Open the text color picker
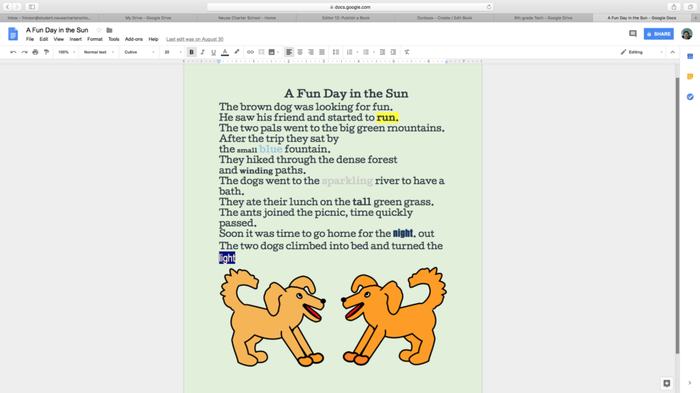Viewport: 700px width, 393px height. tap(224, 52)
